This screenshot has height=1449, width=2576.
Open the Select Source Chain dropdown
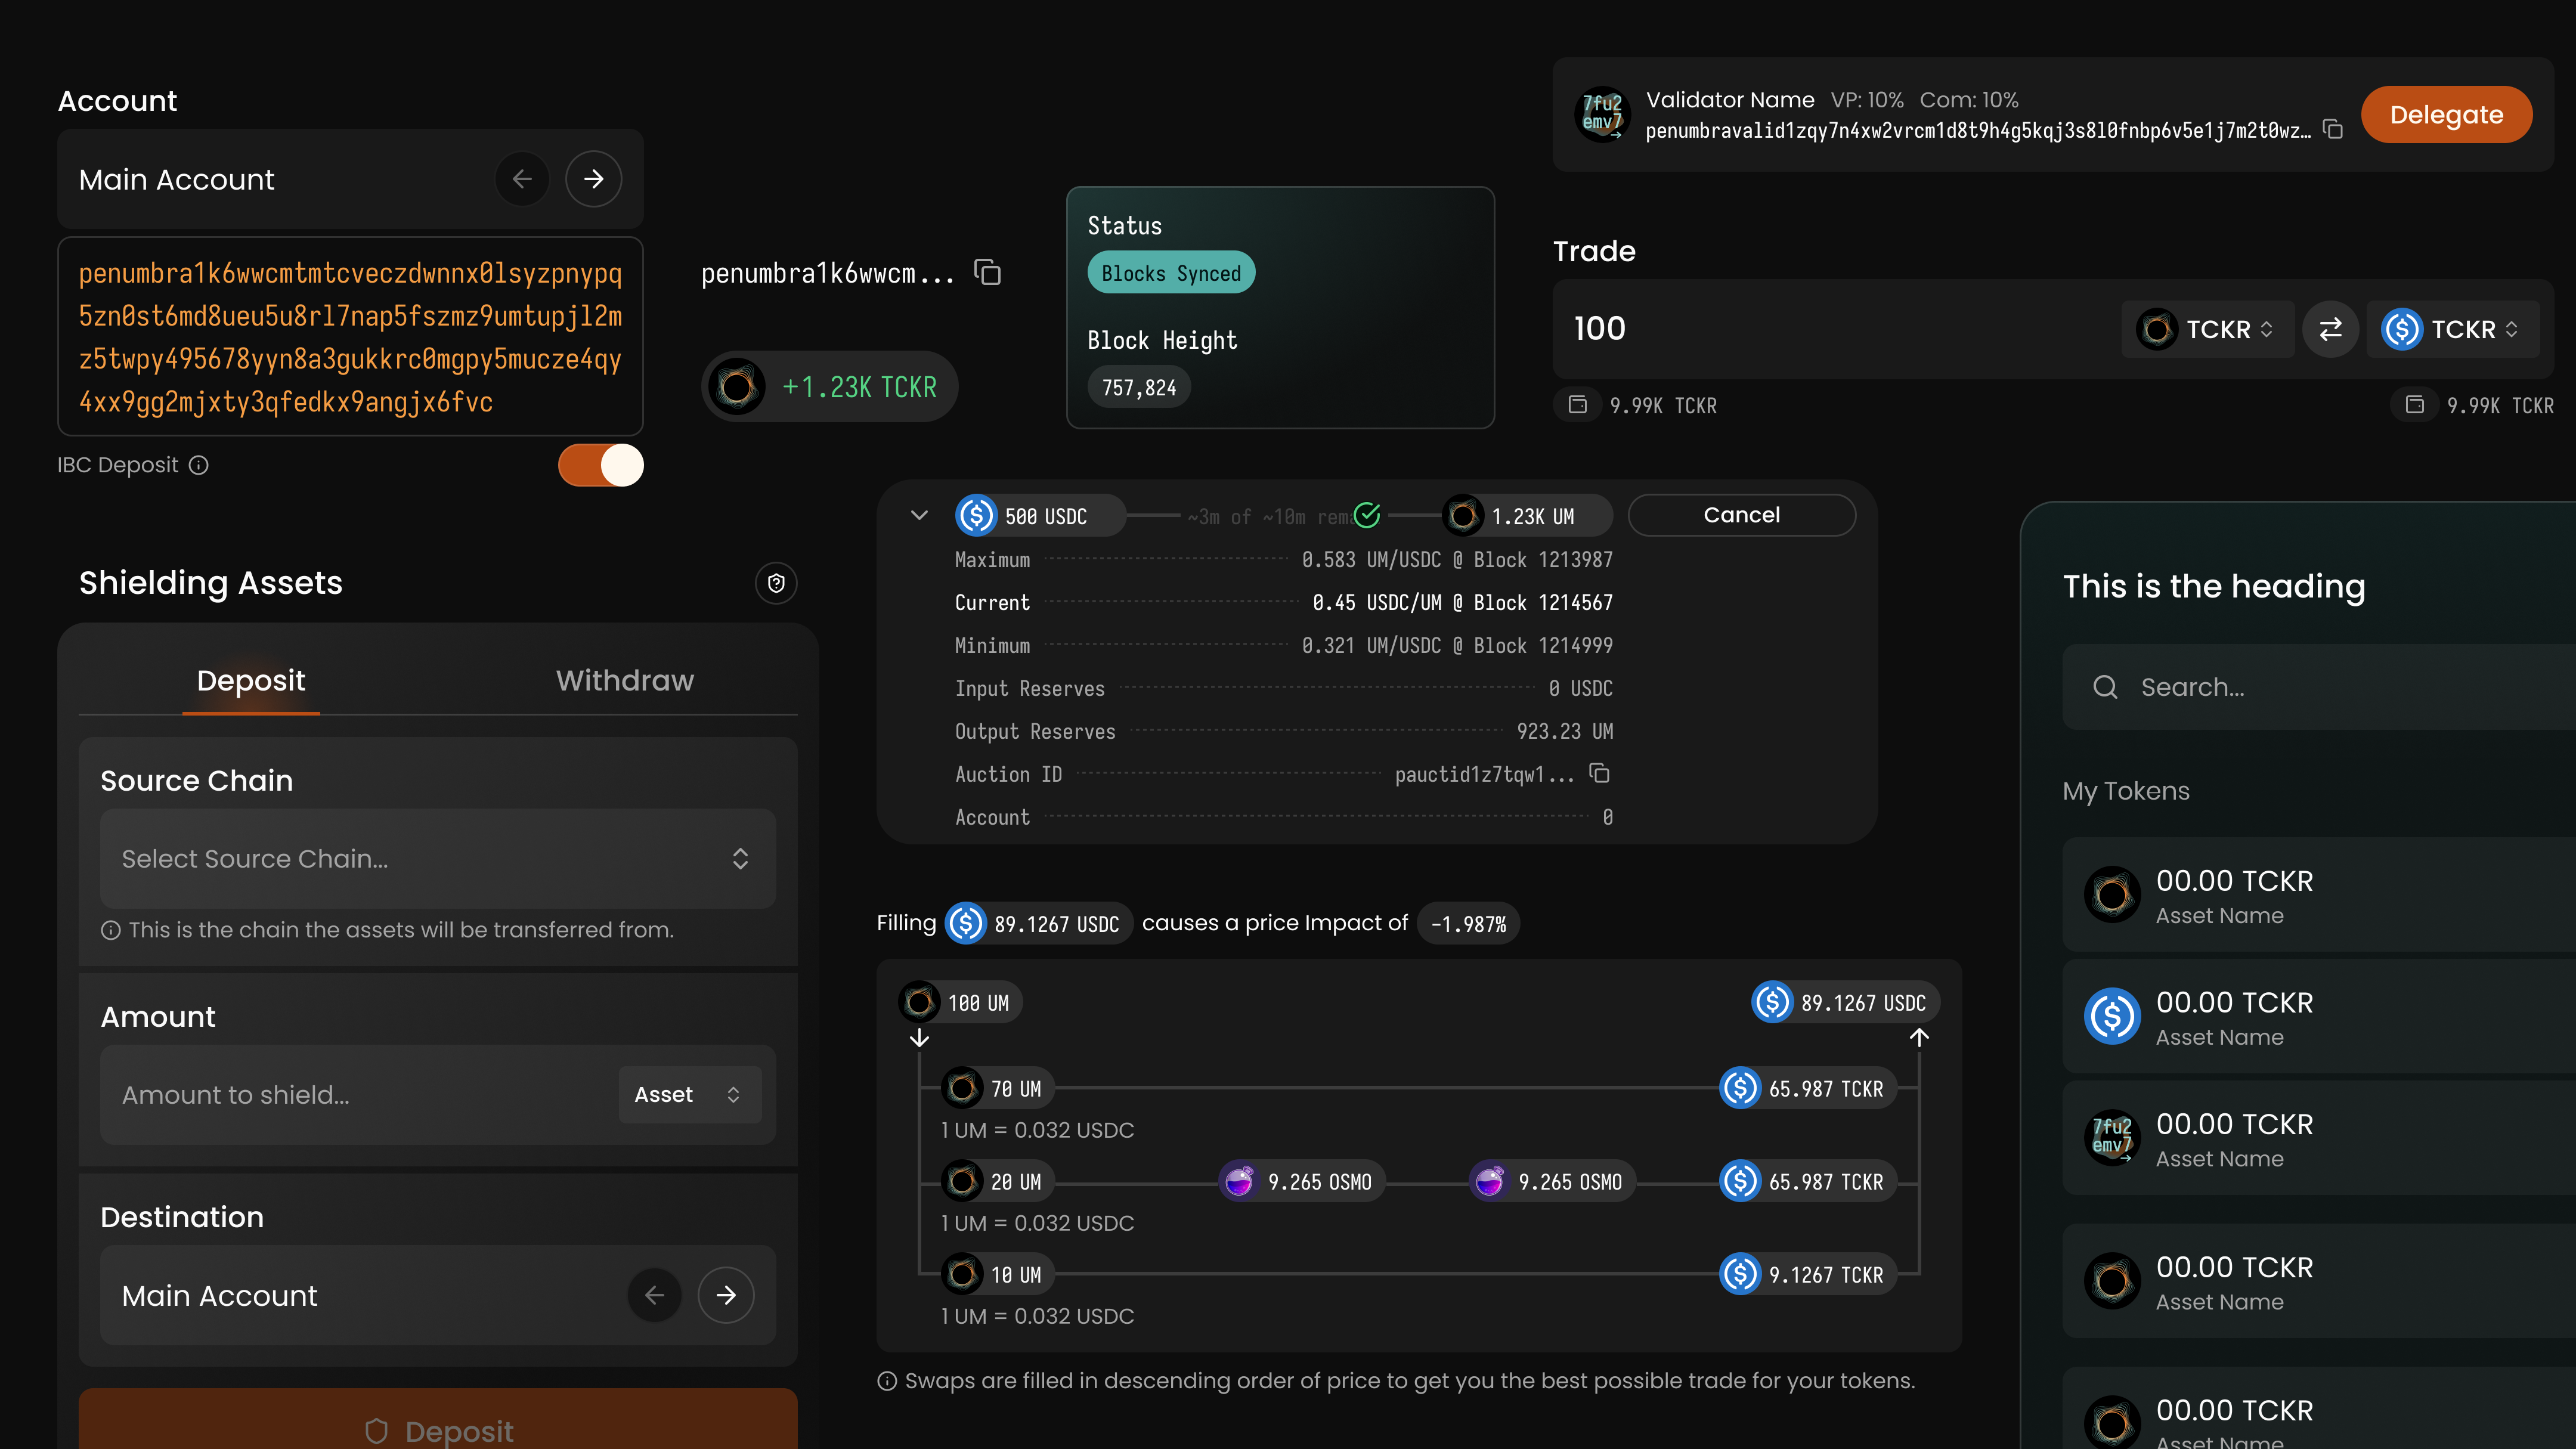(x=437, y=858)
